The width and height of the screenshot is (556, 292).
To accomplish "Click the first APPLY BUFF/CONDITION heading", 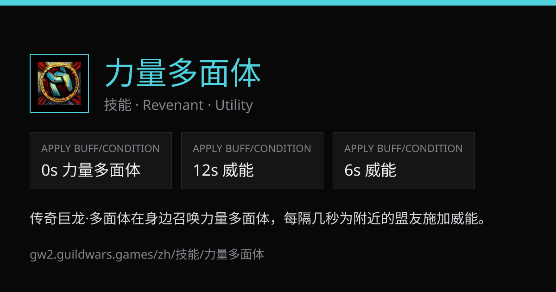I will click(101, 149).
